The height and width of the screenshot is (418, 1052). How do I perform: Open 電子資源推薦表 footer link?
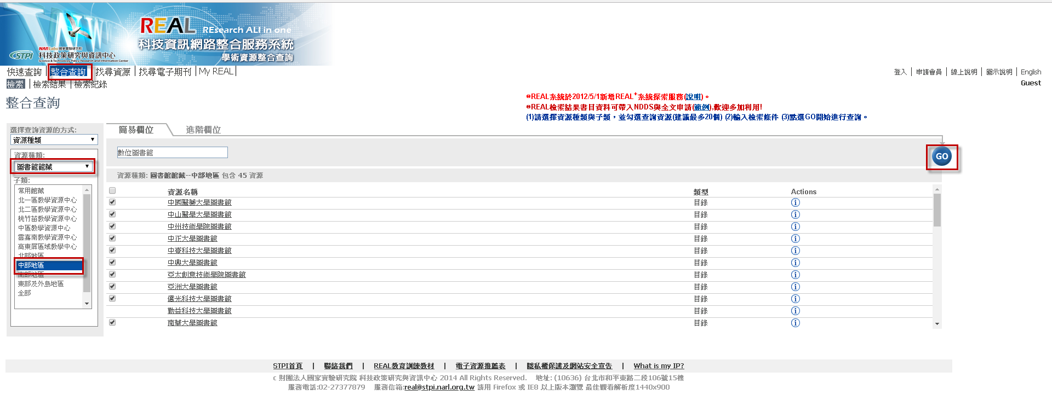click(481, 366)
